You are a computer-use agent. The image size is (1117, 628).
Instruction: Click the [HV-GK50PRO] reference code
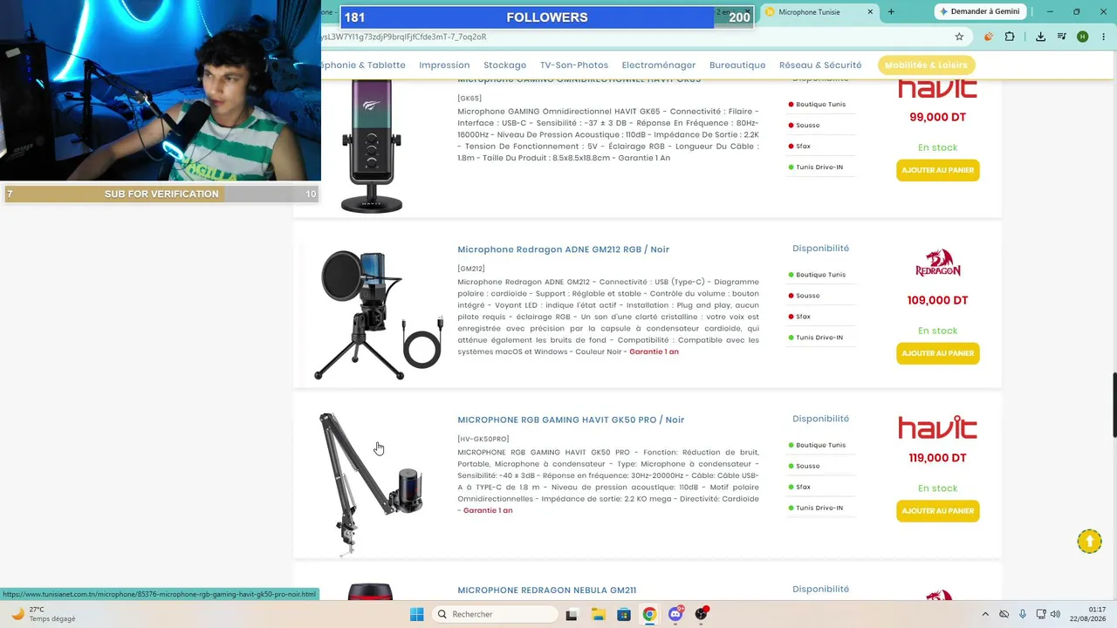(x=483, y=439)
